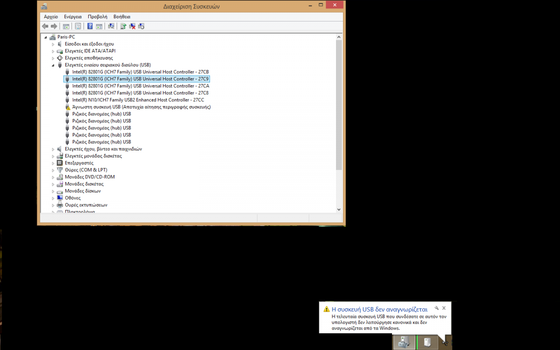Click the Paris-PC label

[x=66, y=37]
